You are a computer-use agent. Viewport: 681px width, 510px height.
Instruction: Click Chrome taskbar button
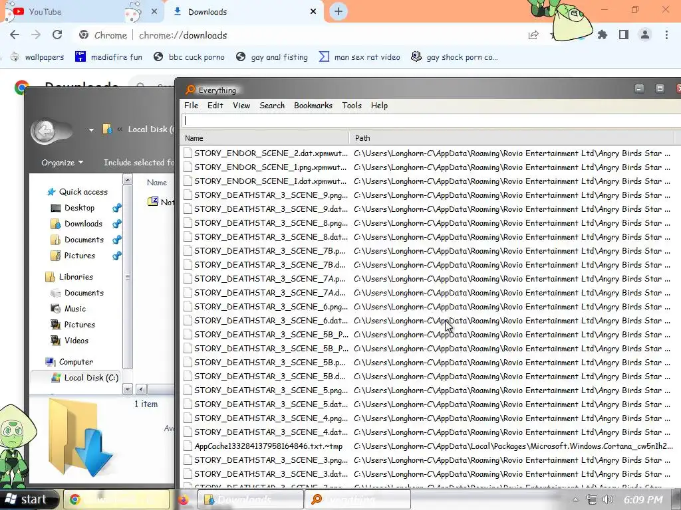pyautogui.click(x=117, y=499)
